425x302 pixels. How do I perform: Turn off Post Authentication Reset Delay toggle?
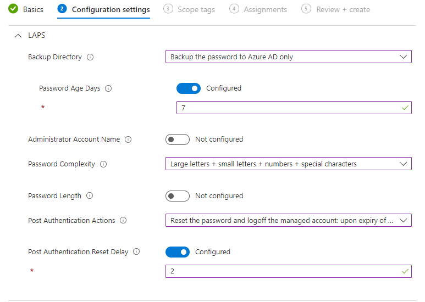tap(177, 252)
